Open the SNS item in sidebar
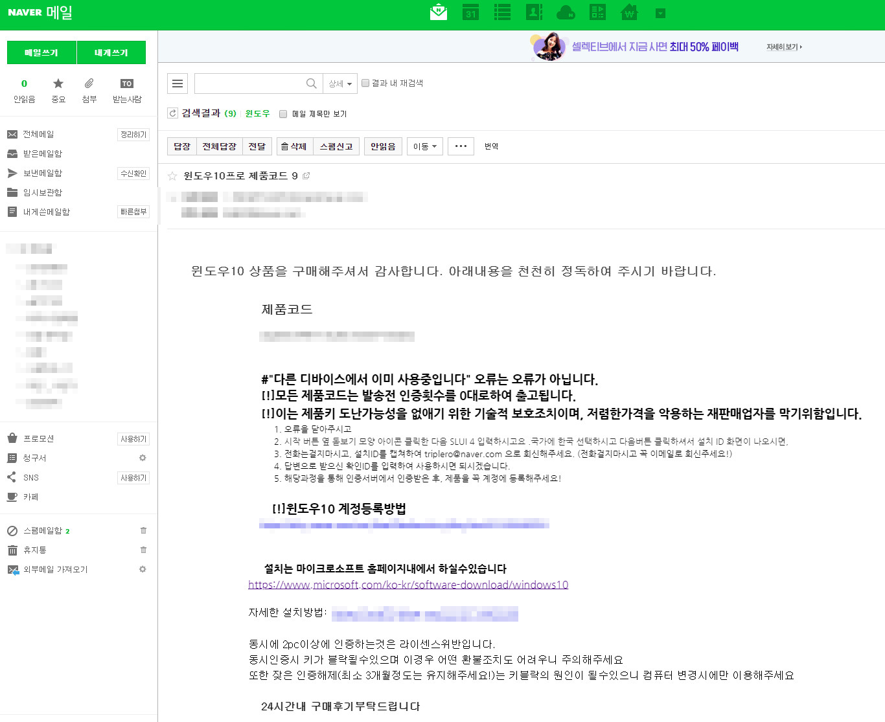This screenshot has height=722, width=885. [30, 477]
